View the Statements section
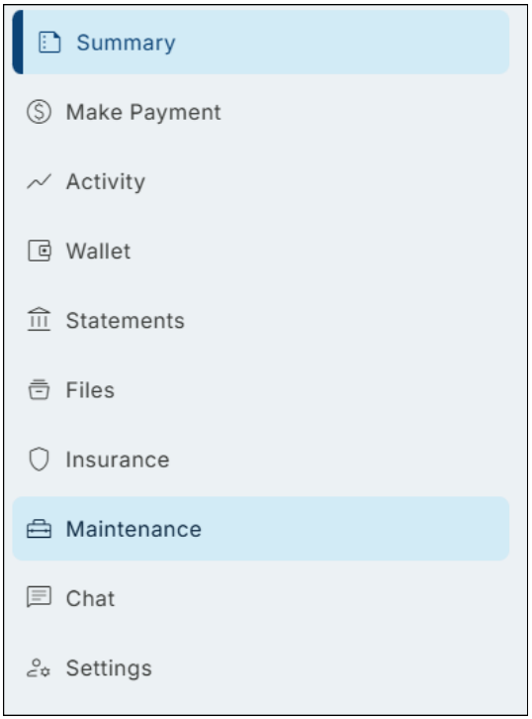The image size is (532, 719). tap(261, 320)
